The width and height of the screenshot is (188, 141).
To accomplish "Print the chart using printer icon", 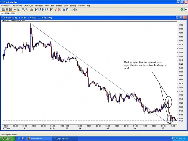I will coord(72,10).
